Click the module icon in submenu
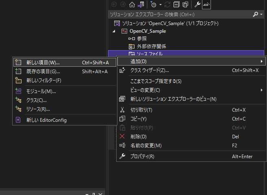 tap(18, 91)
